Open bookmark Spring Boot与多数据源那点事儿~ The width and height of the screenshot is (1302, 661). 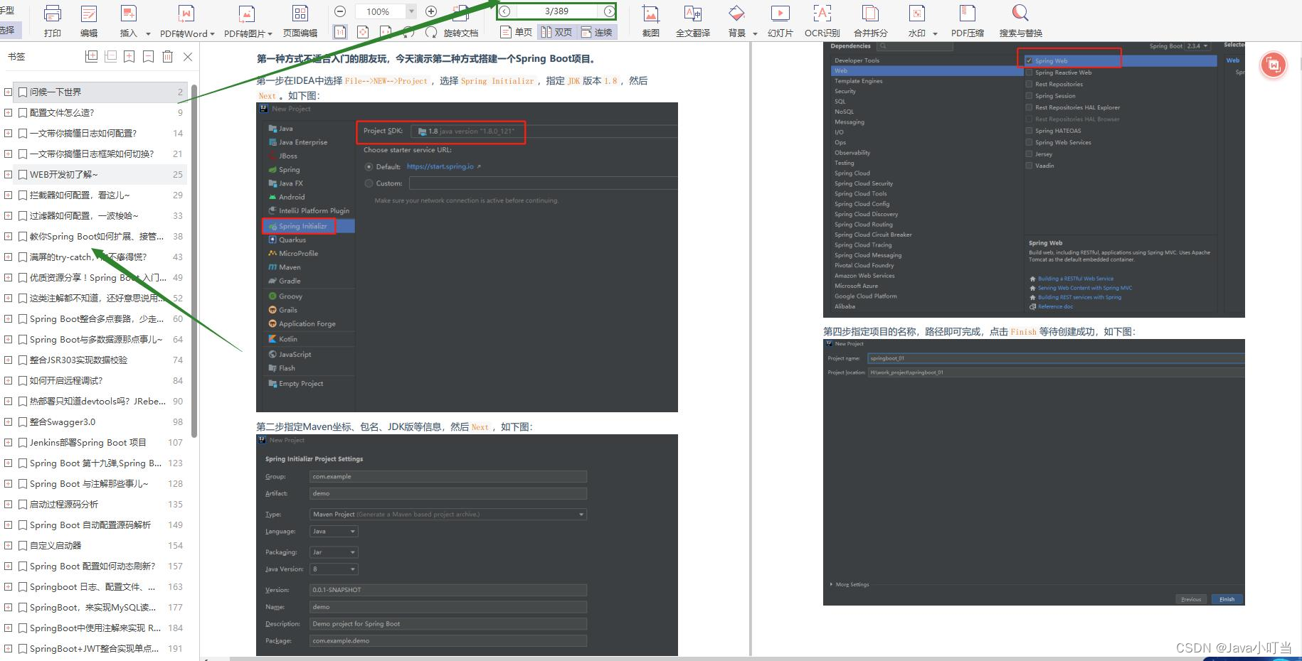tap(96, 339)
